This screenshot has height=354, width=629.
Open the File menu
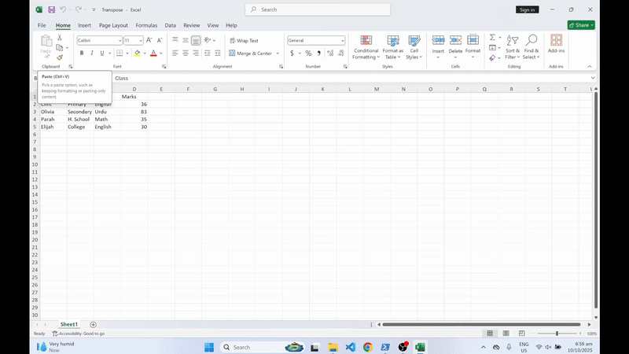pos(42,25)
